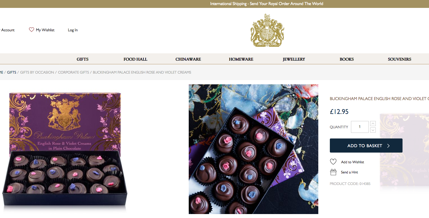Click the quantity input field
The height and width of the screenshot is (218, 429).
360,127
